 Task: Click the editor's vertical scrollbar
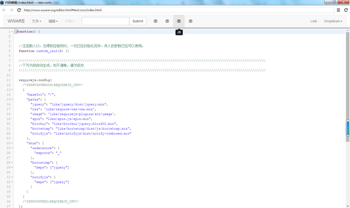348,128
